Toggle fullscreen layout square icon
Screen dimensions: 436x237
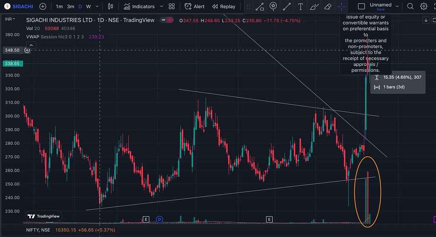click(361, 6)
